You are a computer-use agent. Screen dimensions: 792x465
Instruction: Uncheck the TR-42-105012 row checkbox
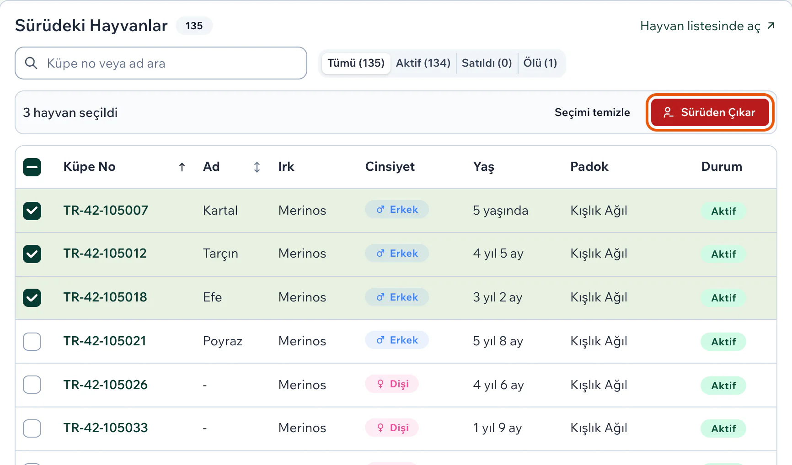coord(32,254)
